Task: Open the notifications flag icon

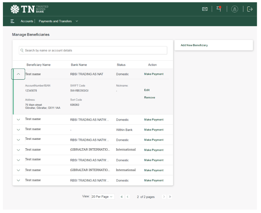Action: coord(219,9)
